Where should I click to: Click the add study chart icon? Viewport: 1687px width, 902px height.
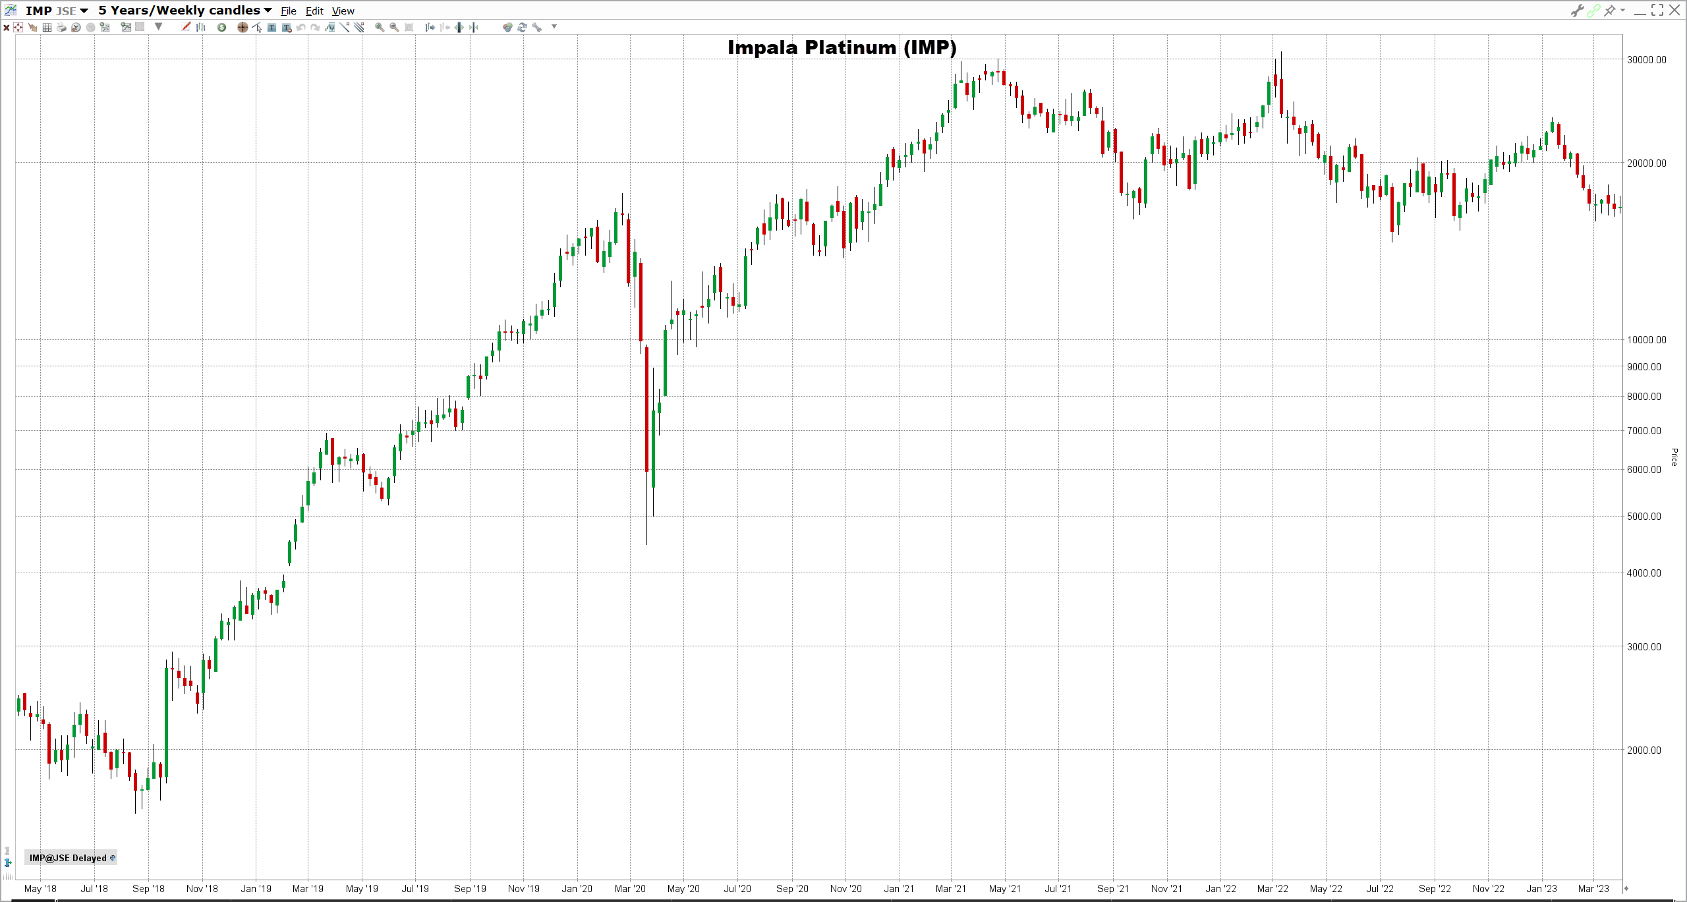tap(105, 27)
